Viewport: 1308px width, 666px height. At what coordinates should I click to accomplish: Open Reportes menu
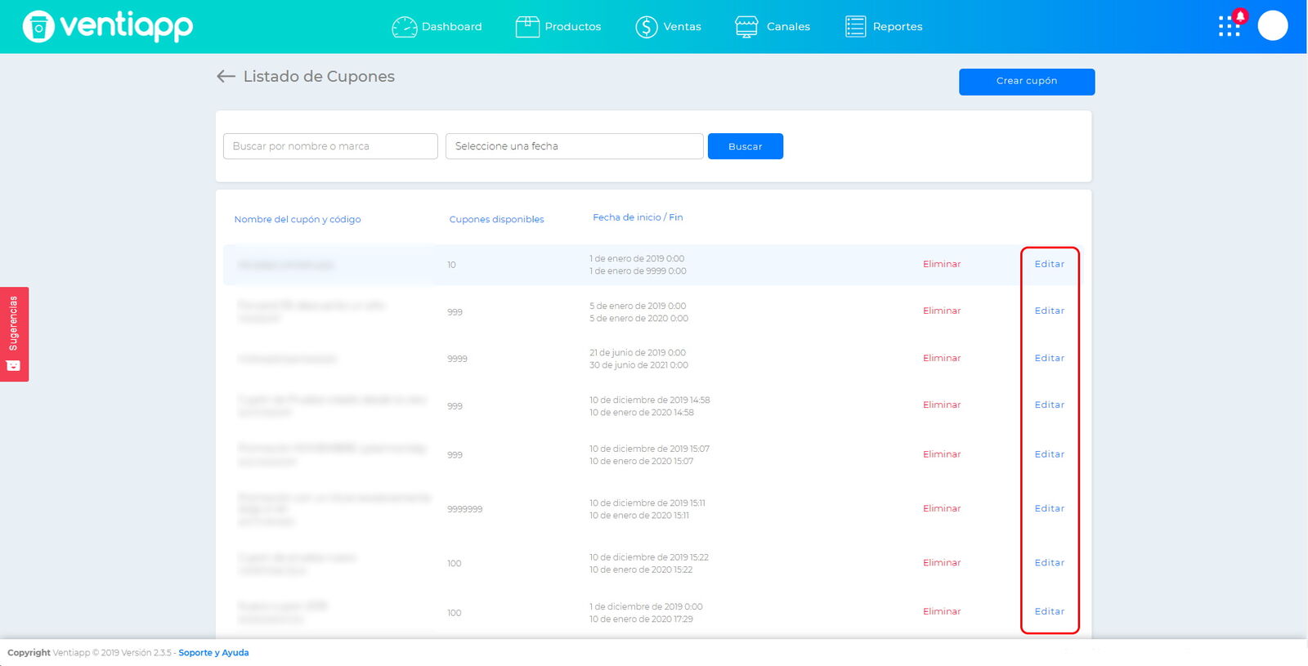point(898,27)
